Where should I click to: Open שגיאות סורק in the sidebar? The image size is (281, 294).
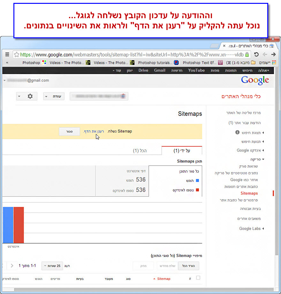click(248, 166)
